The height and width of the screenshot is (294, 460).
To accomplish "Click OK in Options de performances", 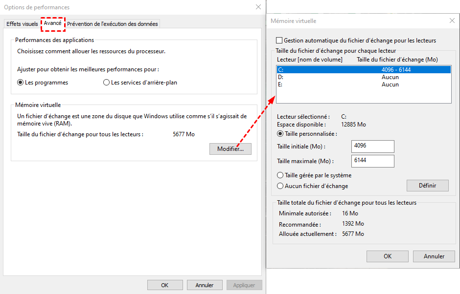I will pos(165,285).
